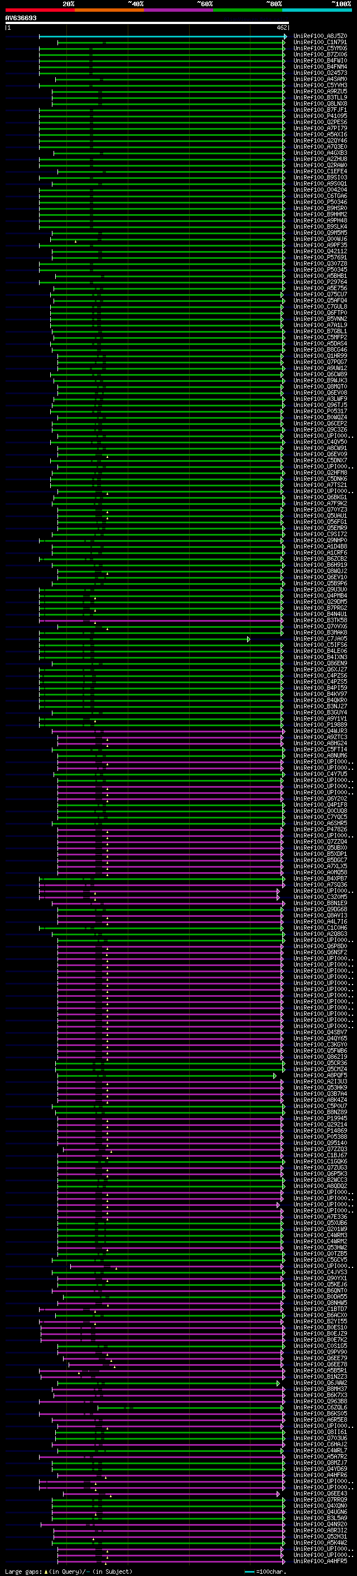
Task: Select hit label UniRef100_P19889
Action: point(320,725)
